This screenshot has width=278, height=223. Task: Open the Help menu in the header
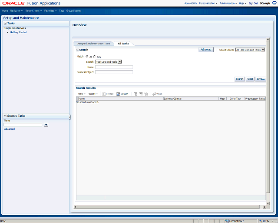242,3
